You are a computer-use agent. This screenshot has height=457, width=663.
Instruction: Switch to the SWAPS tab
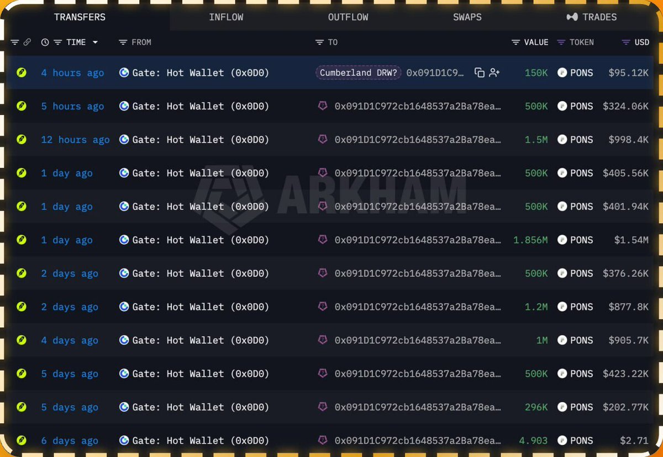coord(467,17)
